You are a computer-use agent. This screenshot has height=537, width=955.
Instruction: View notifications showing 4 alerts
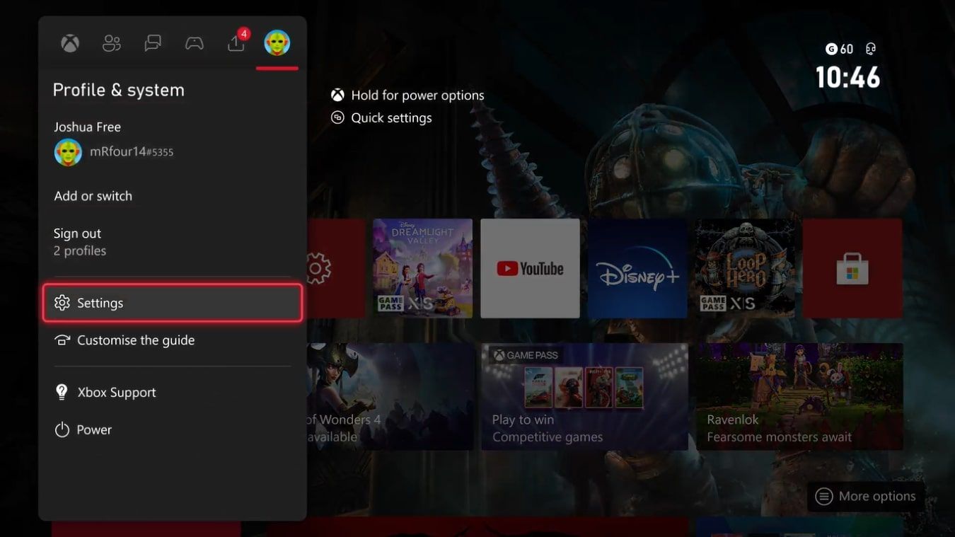click(236, 42)
